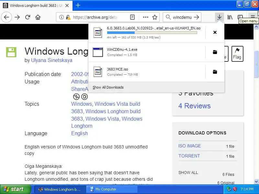Open the Firefox home page
Viewport: 259px width, 194px height.
tap(38, 17)
